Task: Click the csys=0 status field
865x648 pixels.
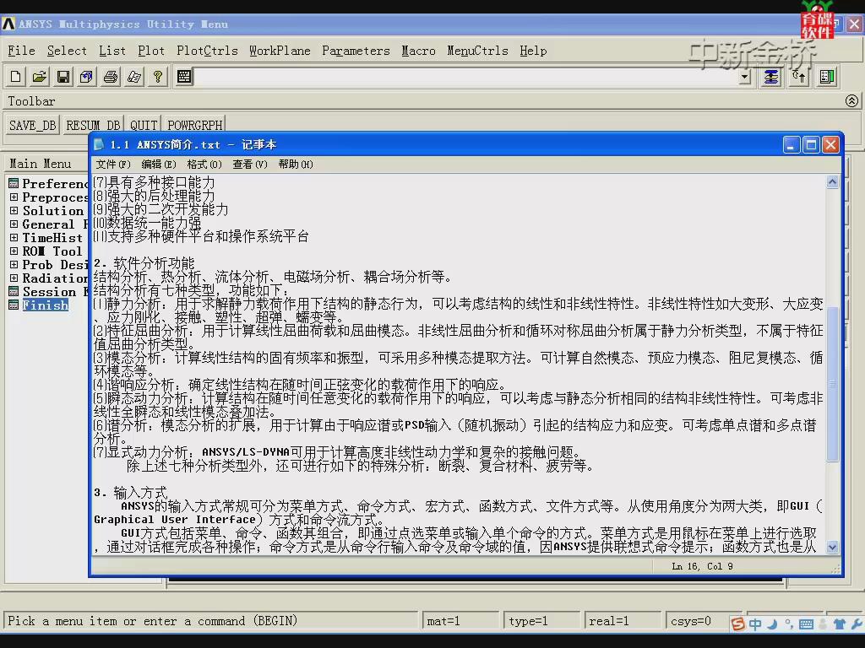Action: (698, 621)
